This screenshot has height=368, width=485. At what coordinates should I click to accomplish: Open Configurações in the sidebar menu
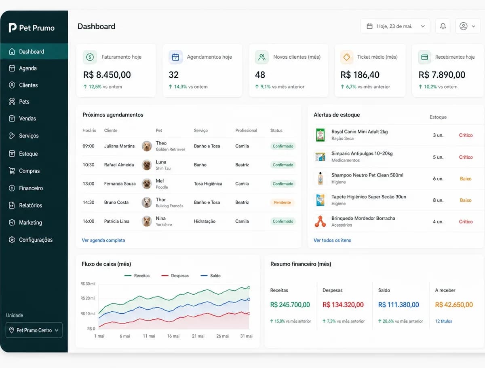point(34,240)
